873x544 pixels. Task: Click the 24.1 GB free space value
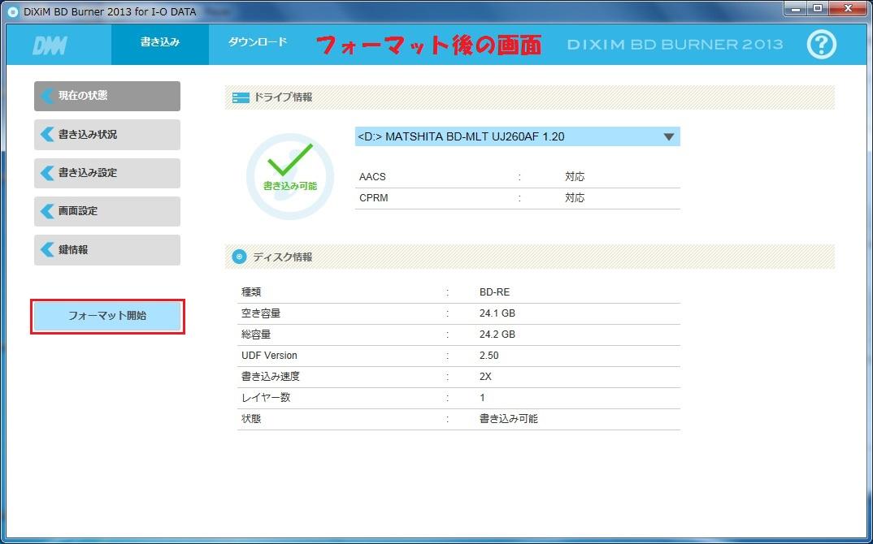pos(497,313)
